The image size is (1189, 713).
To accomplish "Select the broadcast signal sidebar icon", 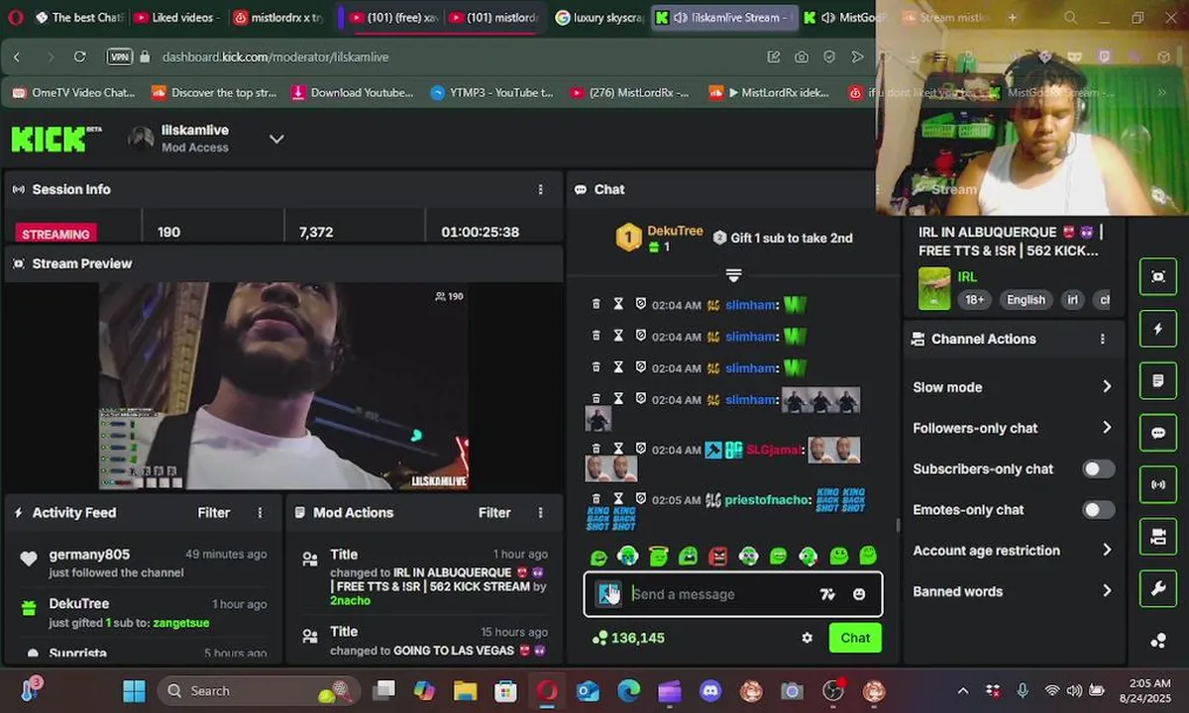I will pyautogui.click(x=1158, y=485).
